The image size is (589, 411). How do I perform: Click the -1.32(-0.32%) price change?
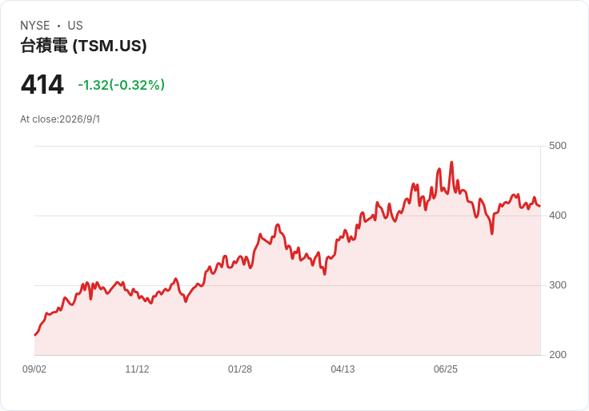pyautogui.click(x=122, y=85)
